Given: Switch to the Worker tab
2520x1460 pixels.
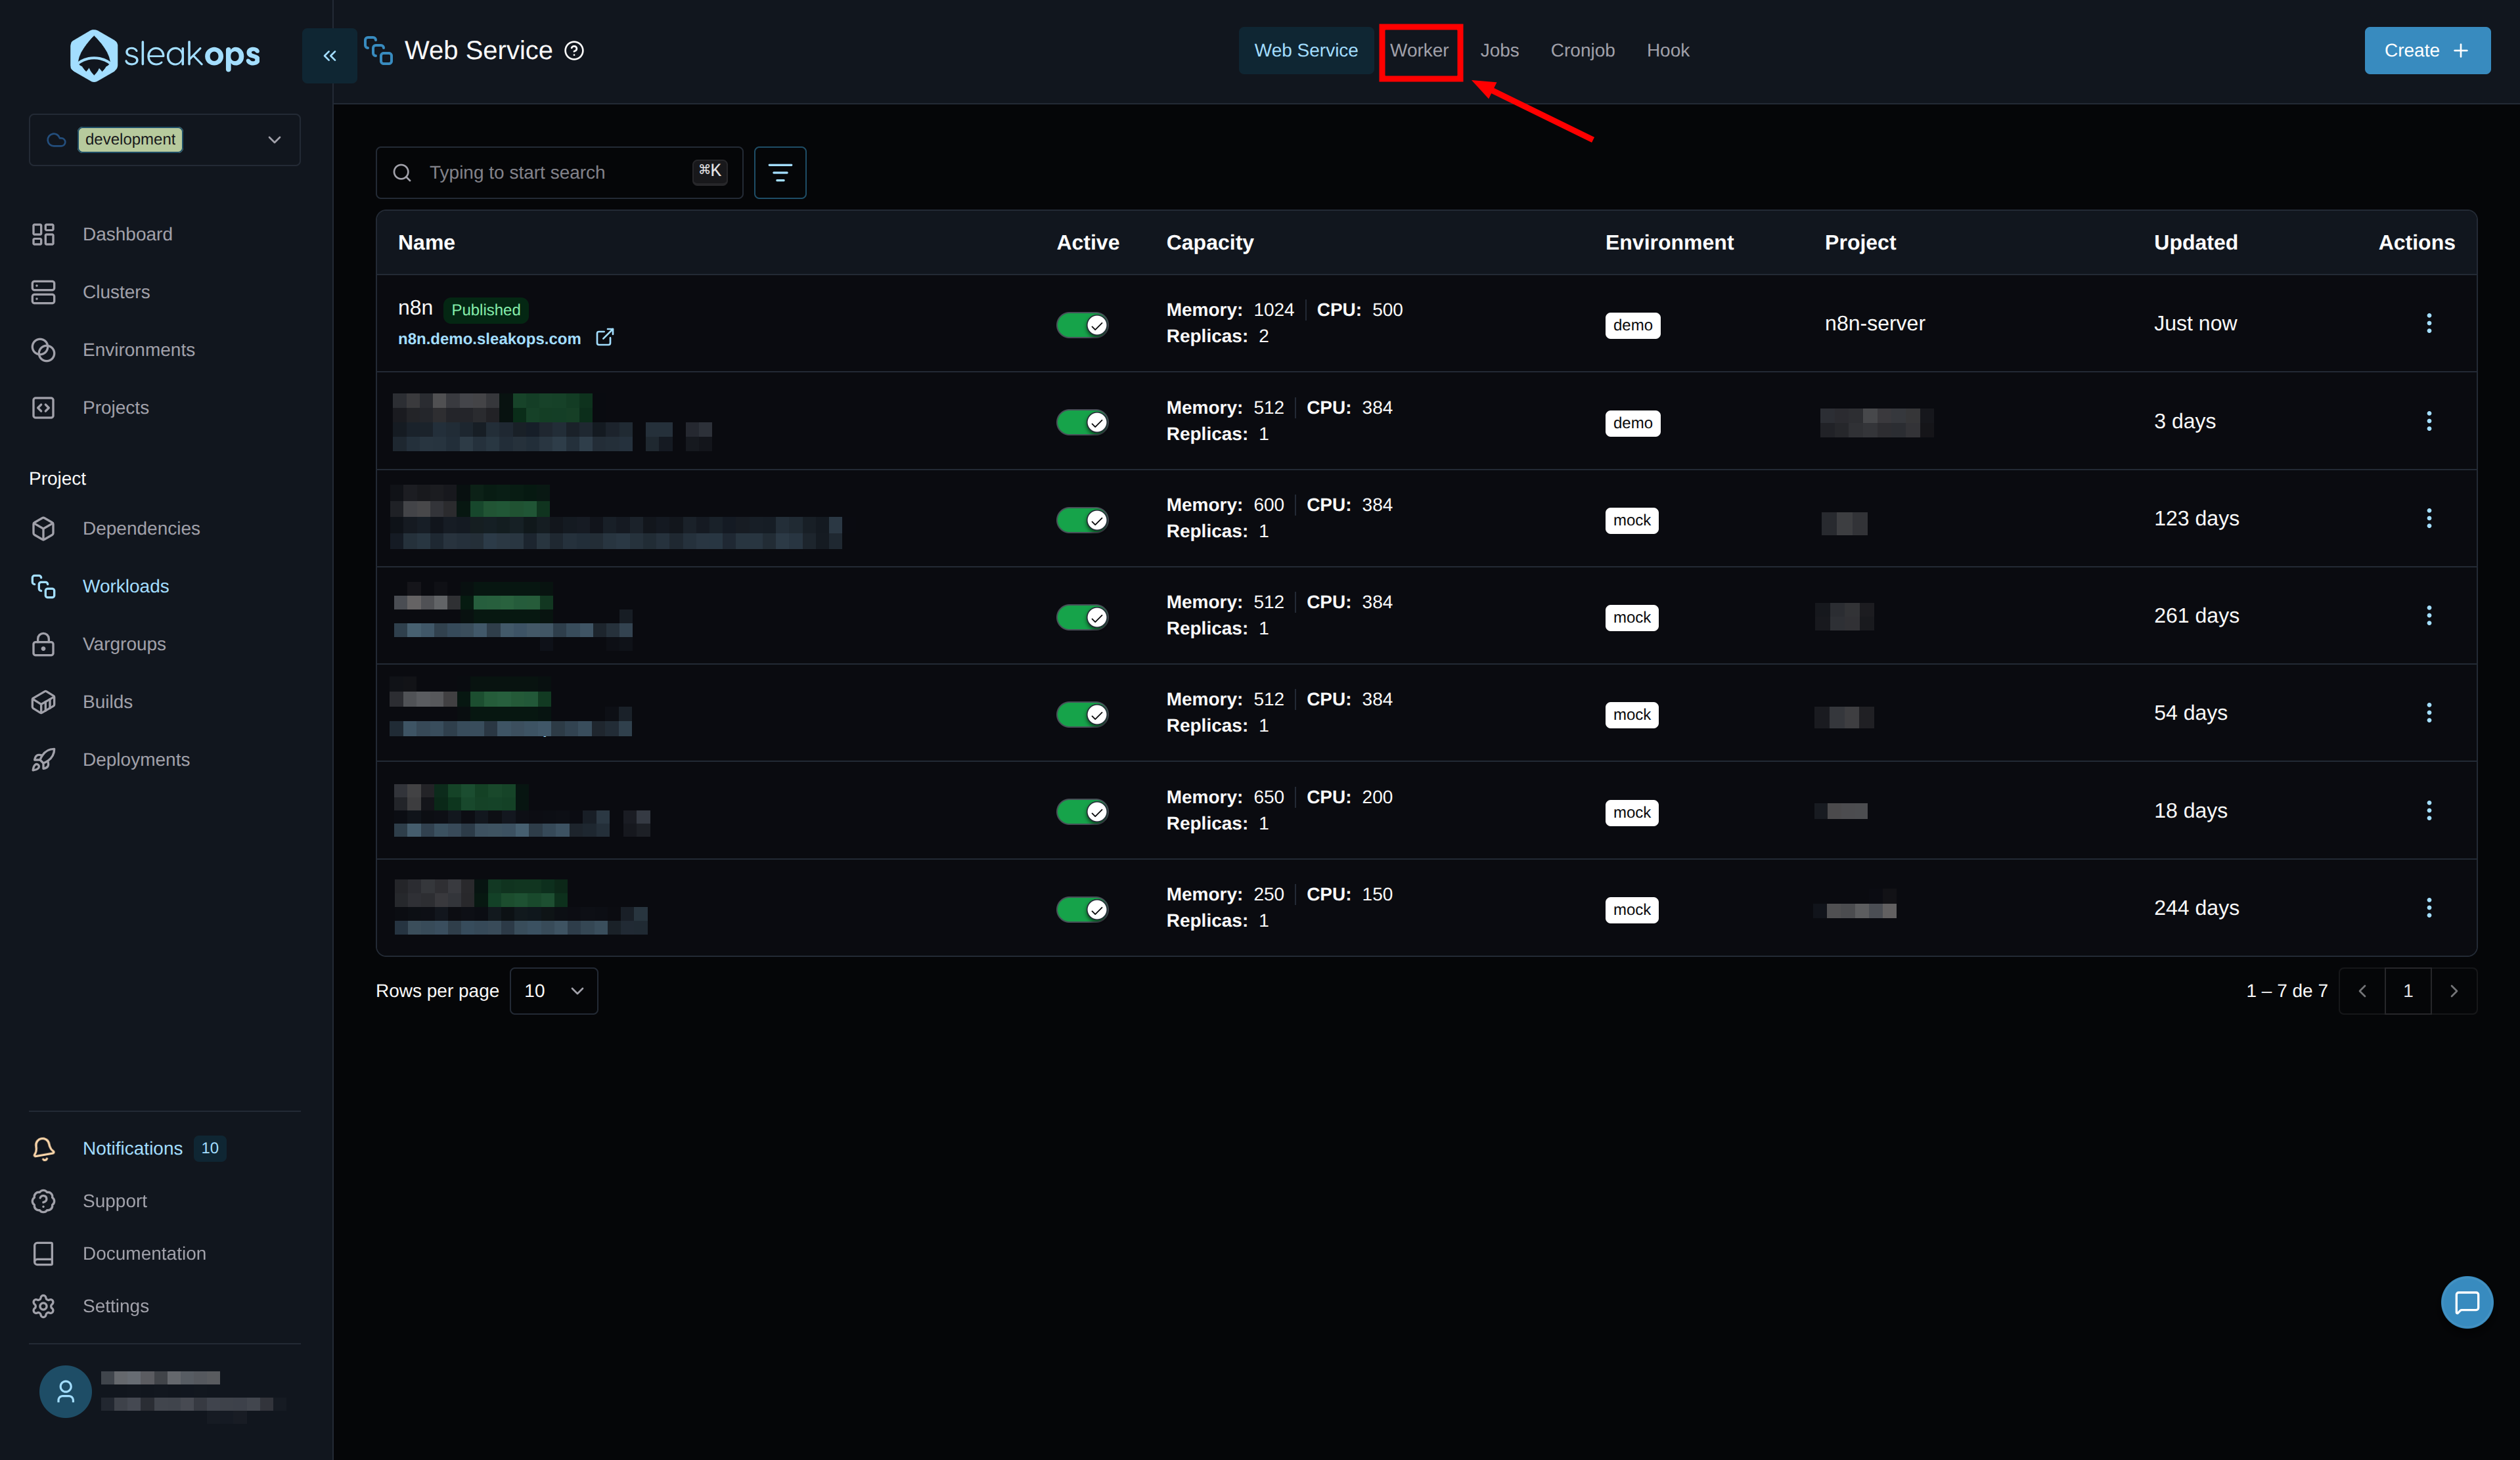Looking at the screenshot, I should [1418, 51].
